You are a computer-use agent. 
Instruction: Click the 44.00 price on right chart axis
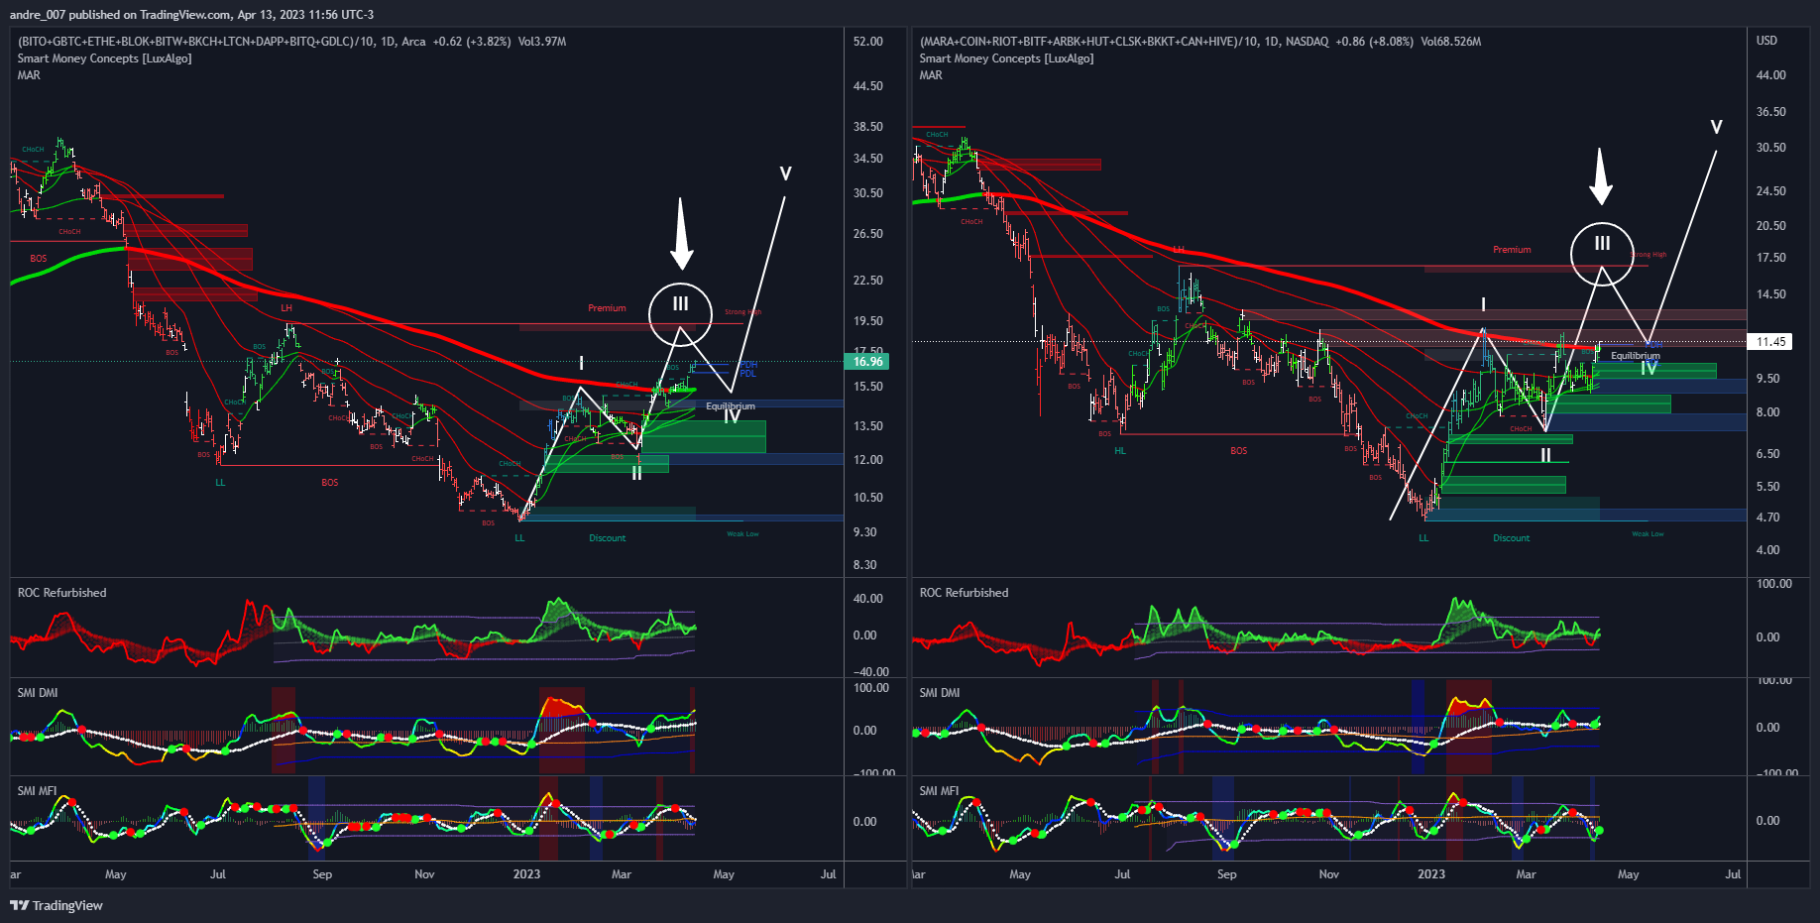(1771, 75)
